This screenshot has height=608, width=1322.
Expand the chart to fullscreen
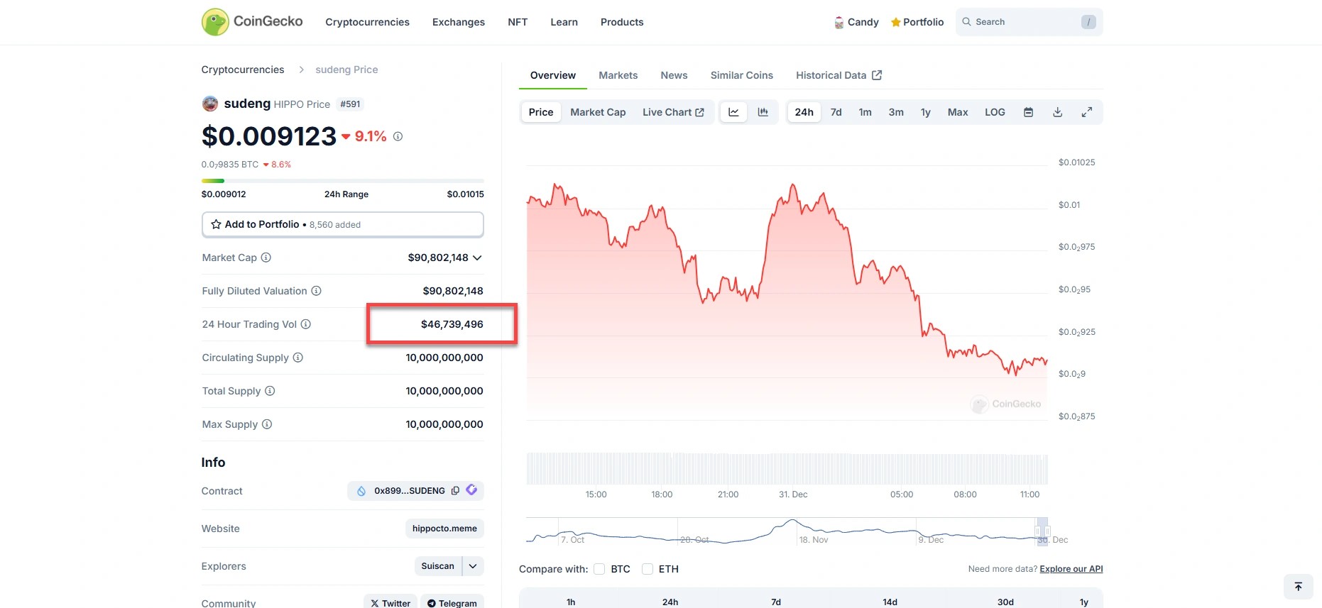[1086, 112]
